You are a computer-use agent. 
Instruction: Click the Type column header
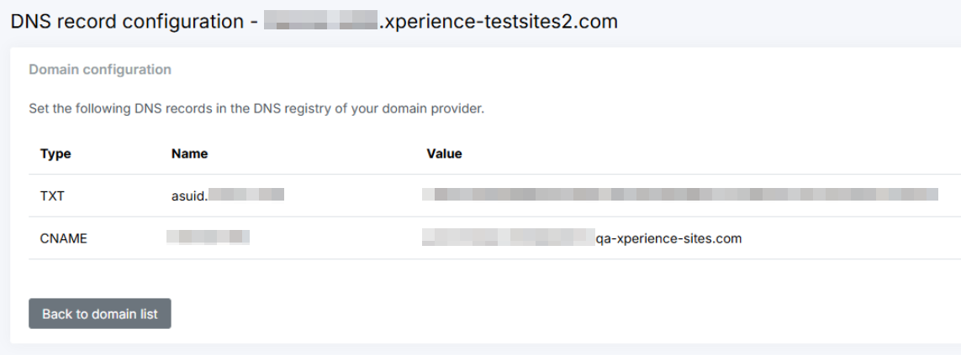(55, 154)
